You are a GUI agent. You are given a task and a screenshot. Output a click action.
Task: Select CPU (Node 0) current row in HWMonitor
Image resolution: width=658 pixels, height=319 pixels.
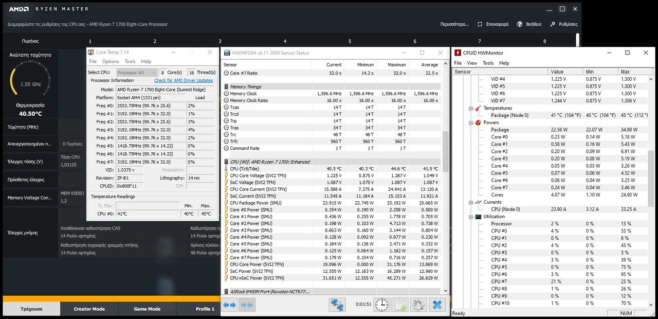tap(550, 209)
